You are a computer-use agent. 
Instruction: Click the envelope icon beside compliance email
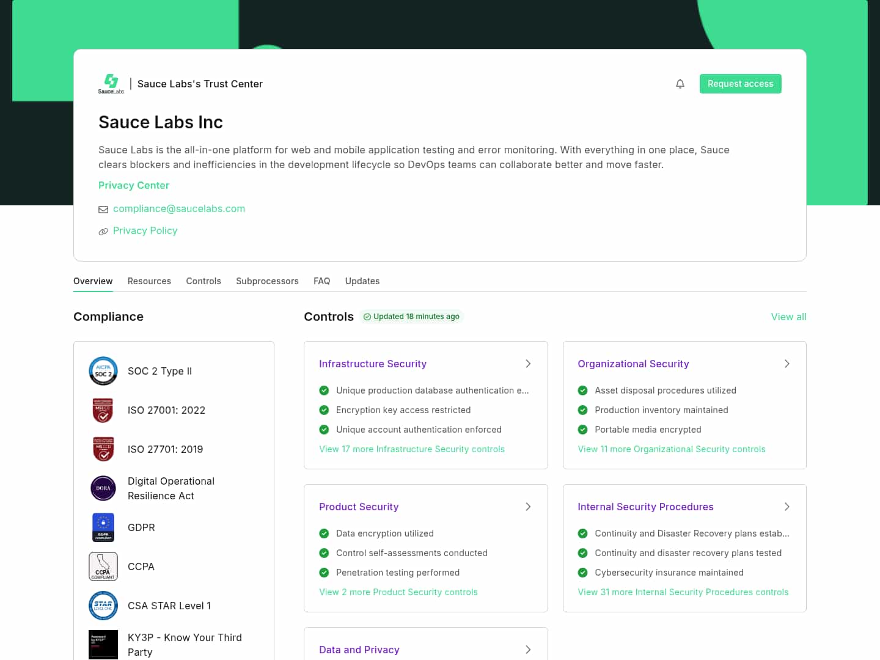click(x=103, y=209)
